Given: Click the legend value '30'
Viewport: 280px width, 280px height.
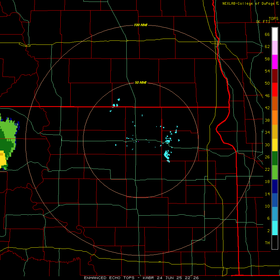Looking at the screenshot, I should [267, 145].
